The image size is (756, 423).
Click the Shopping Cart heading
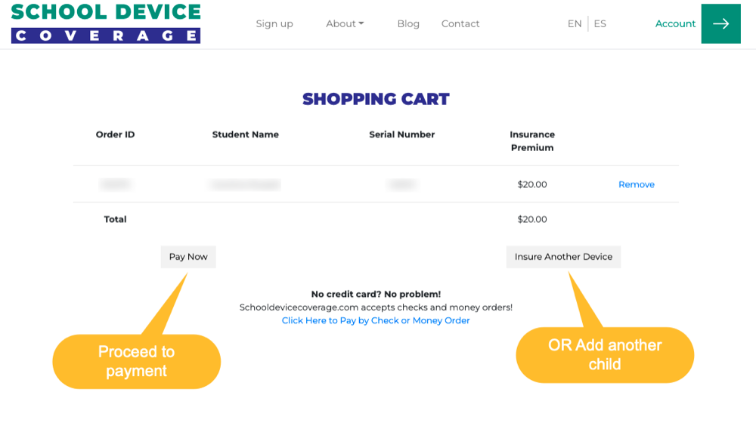pyautogui.click(x=376, y=99)
